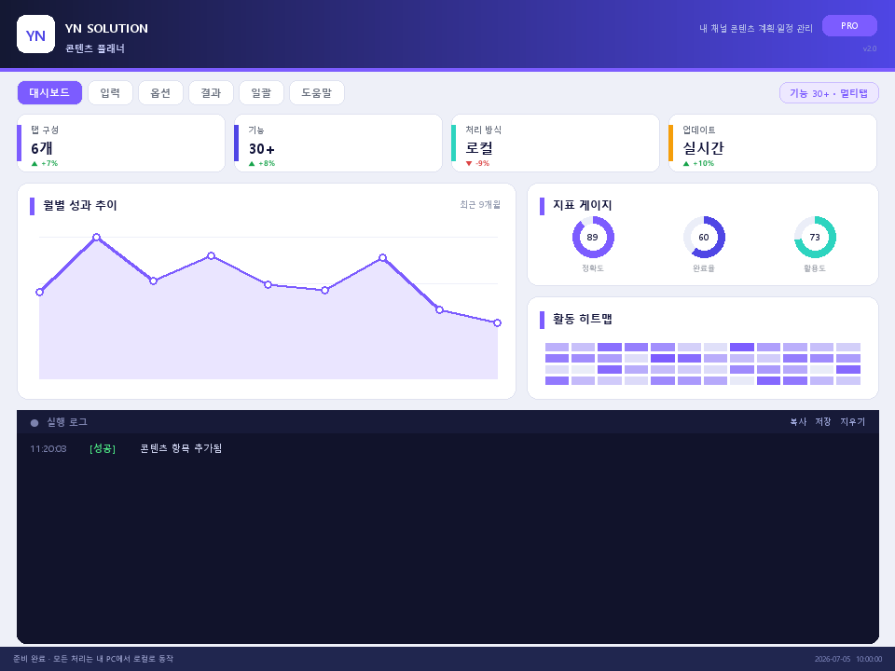The image size is (895, 671).
Task: Select the 처리 방식 로컬 card
Action: click(x=556, y=144)
